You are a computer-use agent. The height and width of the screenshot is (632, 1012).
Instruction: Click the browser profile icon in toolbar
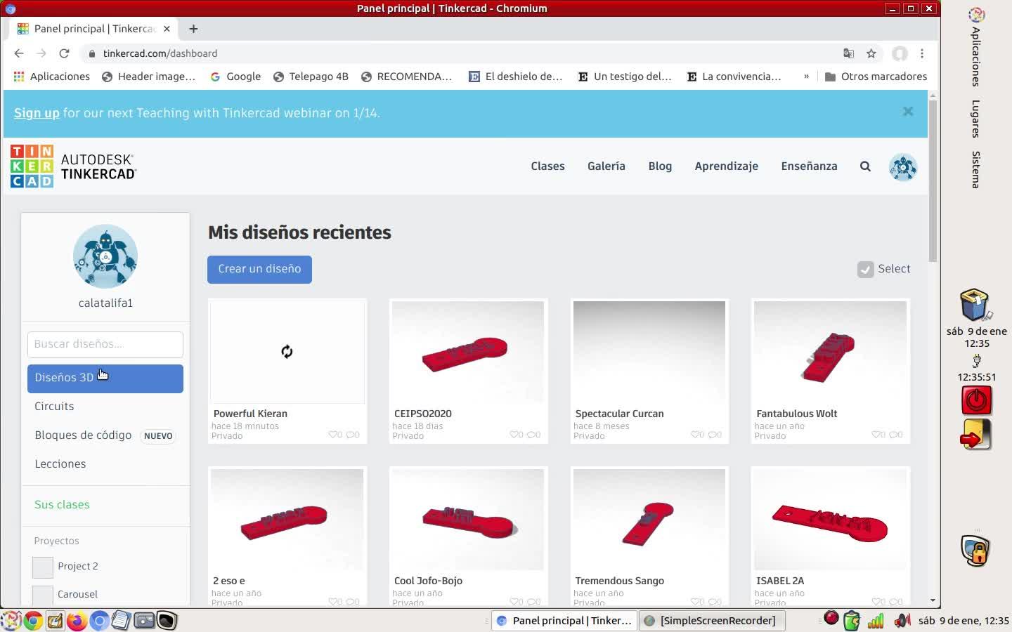click(x=900, y=53)
